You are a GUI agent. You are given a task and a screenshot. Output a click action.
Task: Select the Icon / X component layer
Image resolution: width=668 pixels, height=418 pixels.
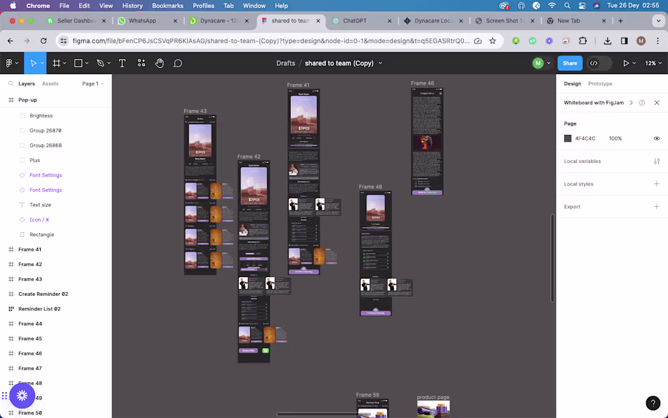39,219
